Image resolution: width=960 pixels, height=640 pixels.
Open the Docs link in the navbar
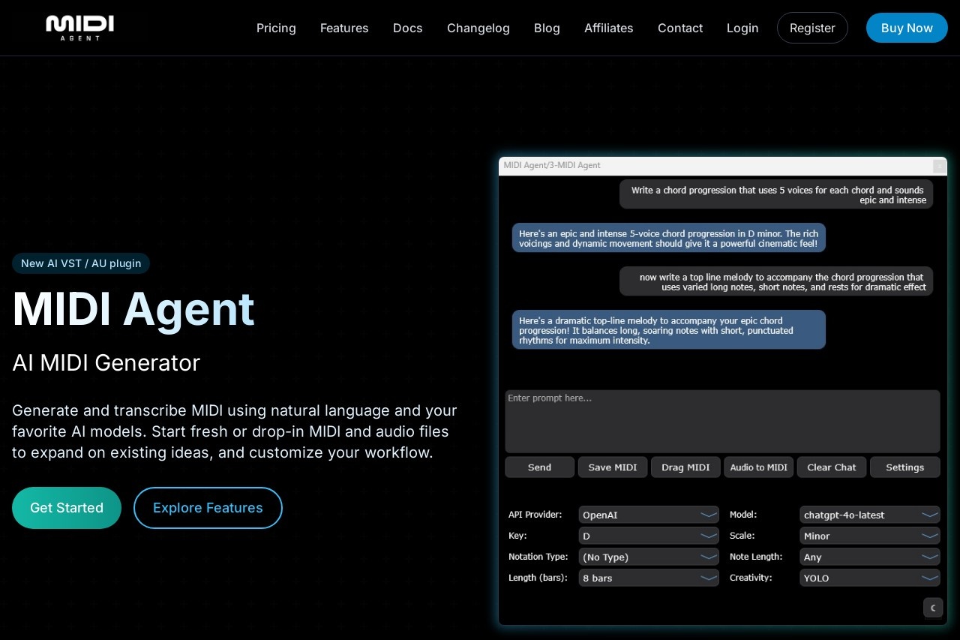pyautogui.click(x=408, y=28)
